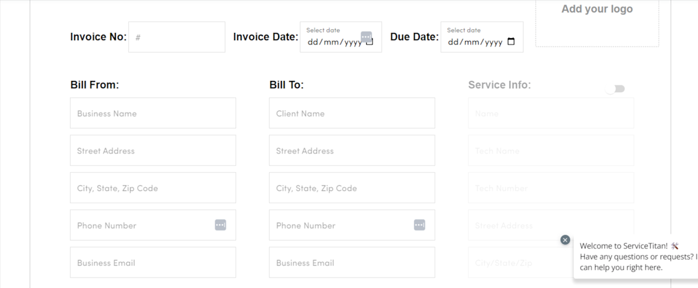Click autofill icon in Bill To Phone Number

[419, 225]
